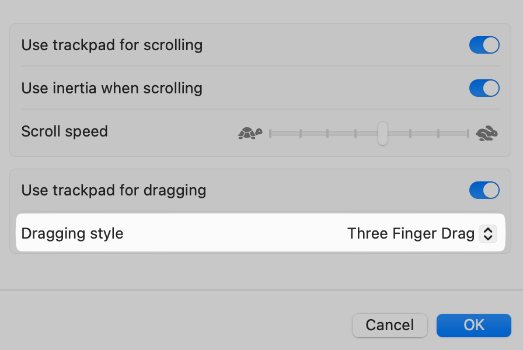The height and width of the screenshot is (350, 523).
Task: Click the turtle icon for slow scrolling
Action: click(250, 133)
